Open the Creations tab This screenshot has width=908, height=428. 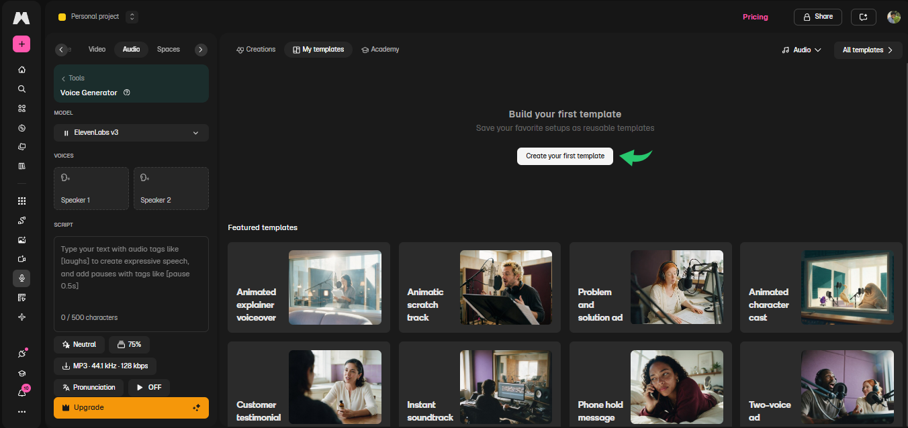tap(256, 50)
